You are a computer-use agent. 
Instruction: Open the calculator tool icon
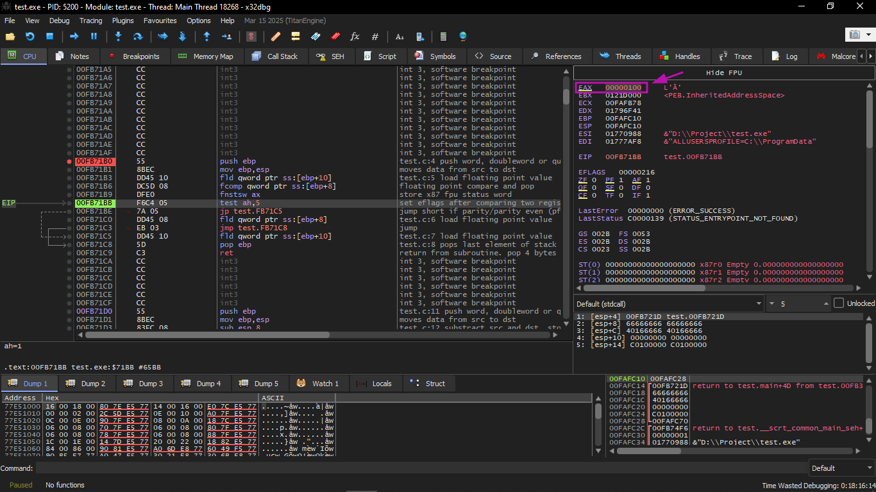(442, 37)
